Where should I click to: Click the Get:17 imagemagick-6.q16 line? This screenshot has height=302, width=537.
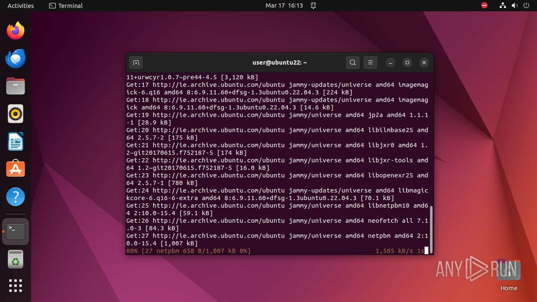pos(277,89)
